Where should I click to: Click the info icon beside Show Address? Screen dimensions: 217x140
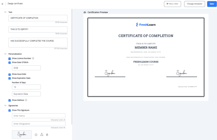click(x=26, y=100)
